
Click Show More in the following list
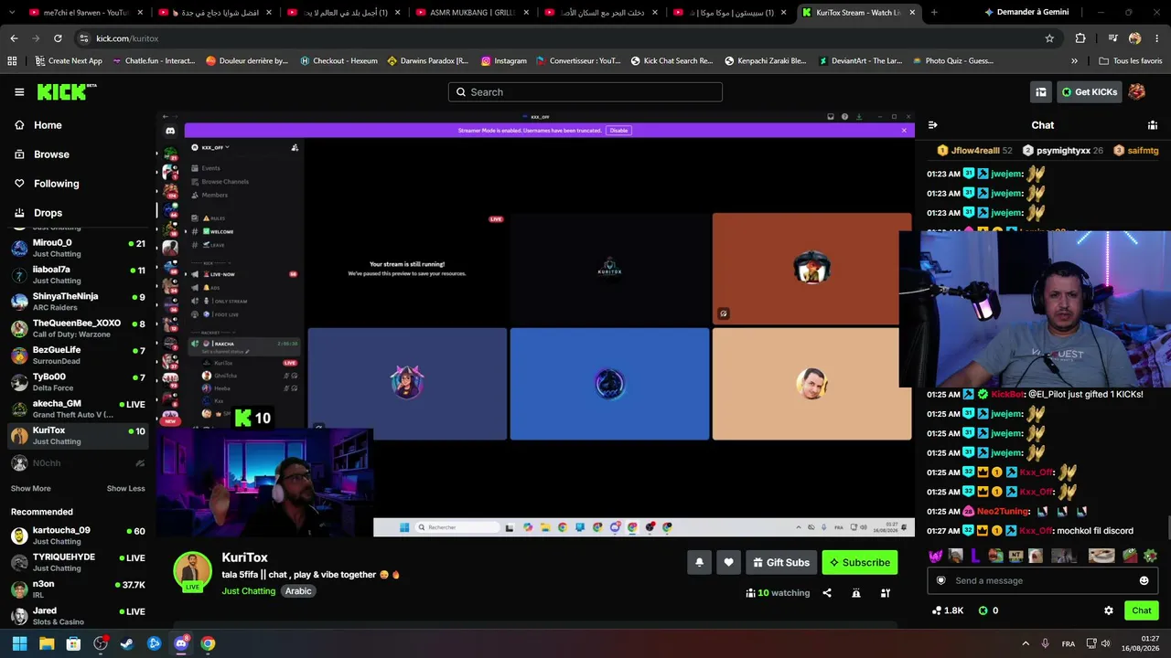[31, 489]
